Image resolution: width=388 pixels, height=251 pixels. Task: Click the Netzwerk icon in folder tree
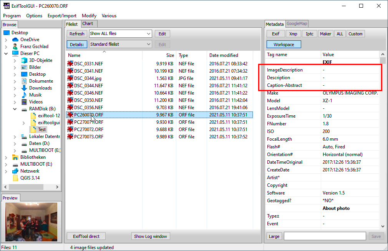click(15, 171)
